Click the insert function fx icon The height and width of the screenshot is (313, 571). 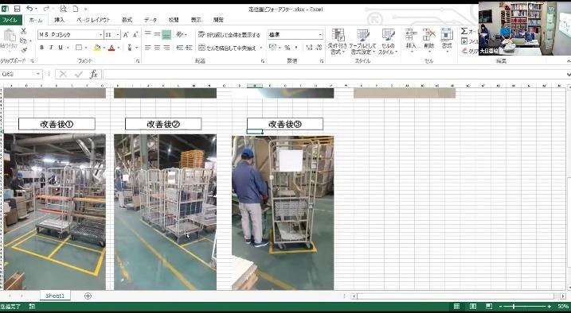[x=94, y=75]
